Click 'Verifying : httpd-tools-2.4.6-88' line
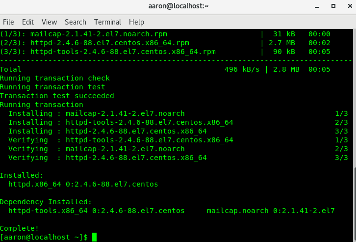 tap(121, 140)
